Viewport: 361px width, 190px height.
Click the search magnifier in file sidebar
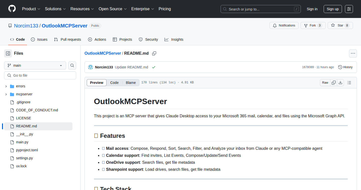click(72, 65)
